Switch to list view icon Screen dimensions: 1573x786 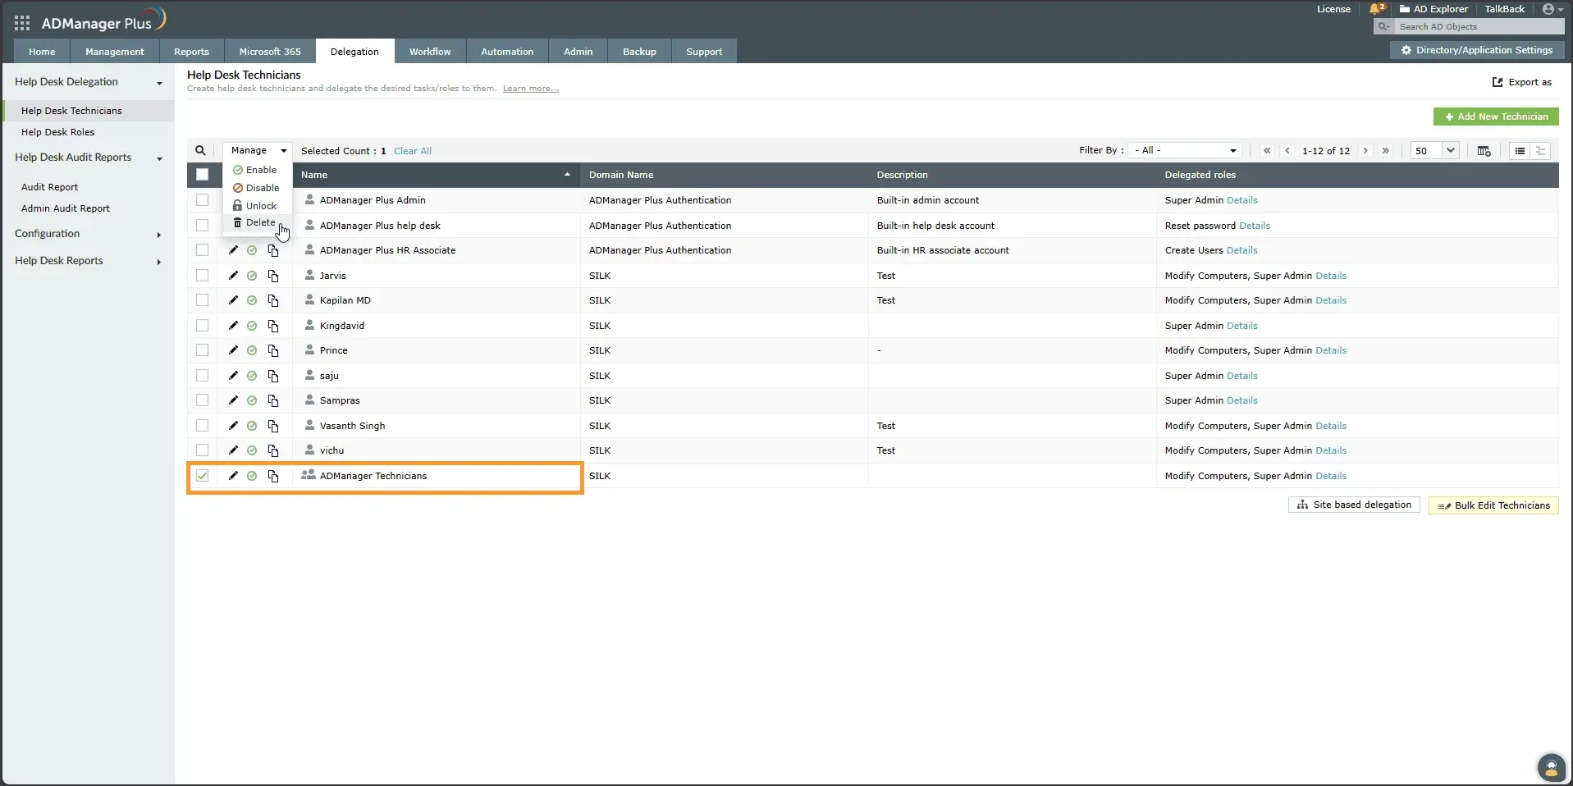[1520, 151]
